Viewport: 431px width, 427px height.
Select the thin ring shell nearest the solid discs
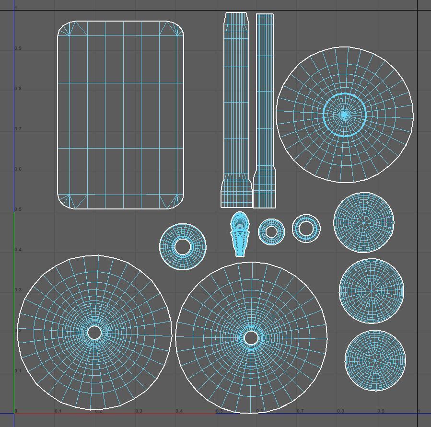pyautogui.click(x=306, y=229)
